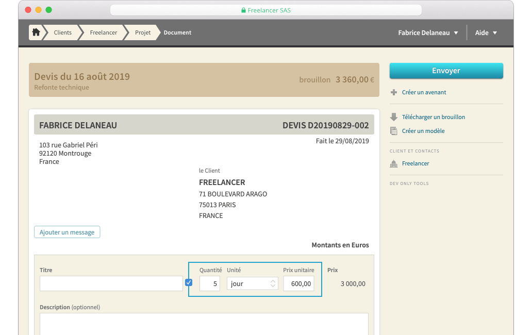
Task: Click the Montants en Euros label
Action: [x=340, y=245]
